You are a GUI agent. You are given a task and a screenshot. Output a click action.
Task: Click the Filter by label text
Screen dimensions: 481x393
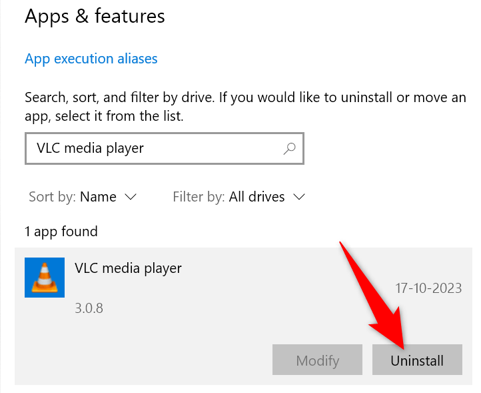(x=199, y=197)
